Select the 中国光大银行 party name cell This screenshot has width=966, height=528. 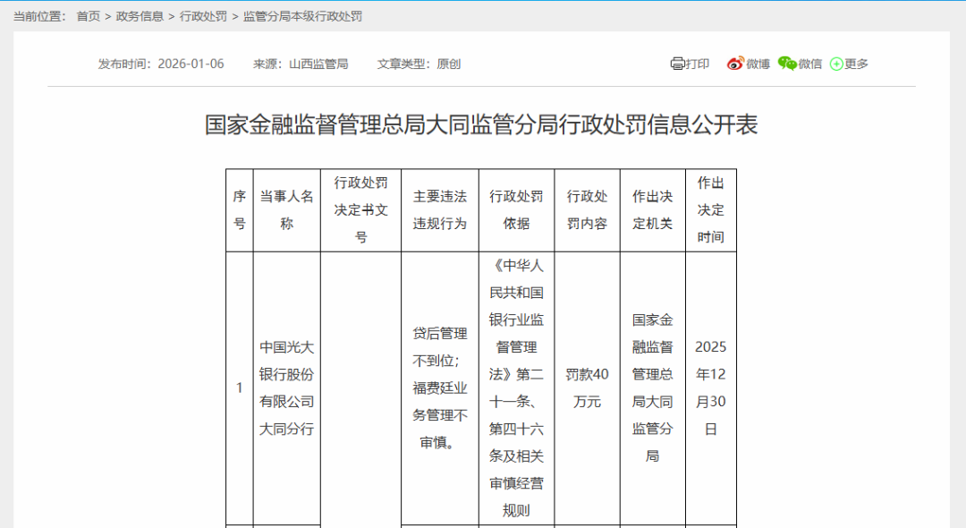pyautogui.click(x=286, y=387)
